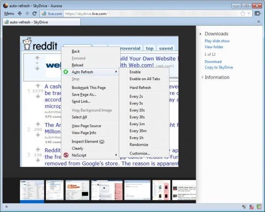The width and height of the screenshot is (265, 212).
Task: Select the fifth mostly white filmstrip thumbnail
Action: tap(137, 190)
